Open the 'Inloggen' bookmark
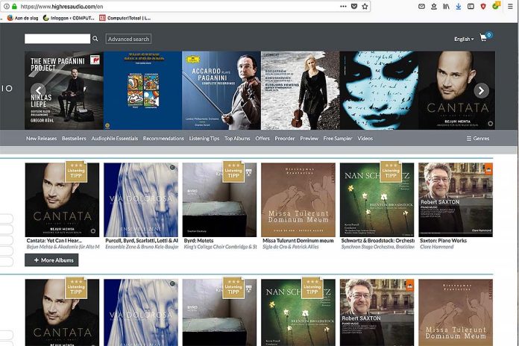The image size is (519, 346). pos(69,18)
